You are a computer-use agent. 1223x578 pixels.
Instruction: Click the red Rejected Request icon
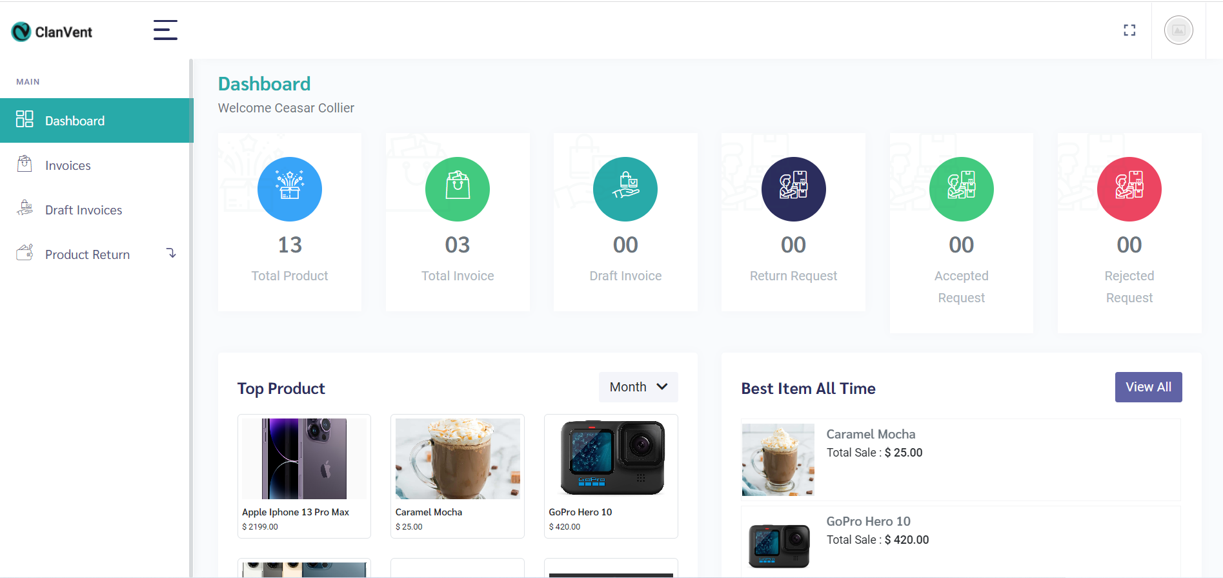point(1129,189)
